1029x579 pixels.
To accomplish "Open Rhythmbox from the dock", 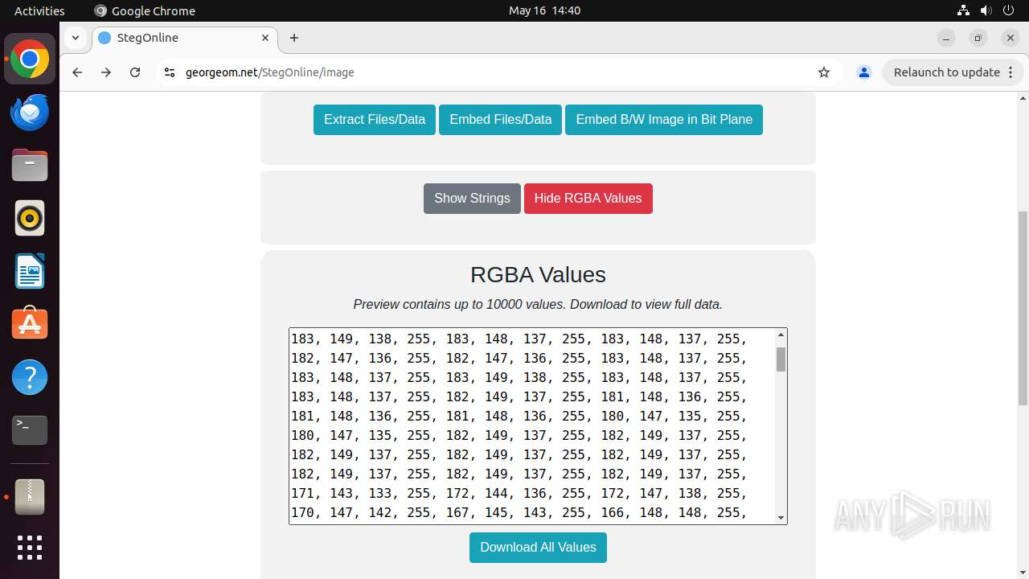I will (30, 218).
